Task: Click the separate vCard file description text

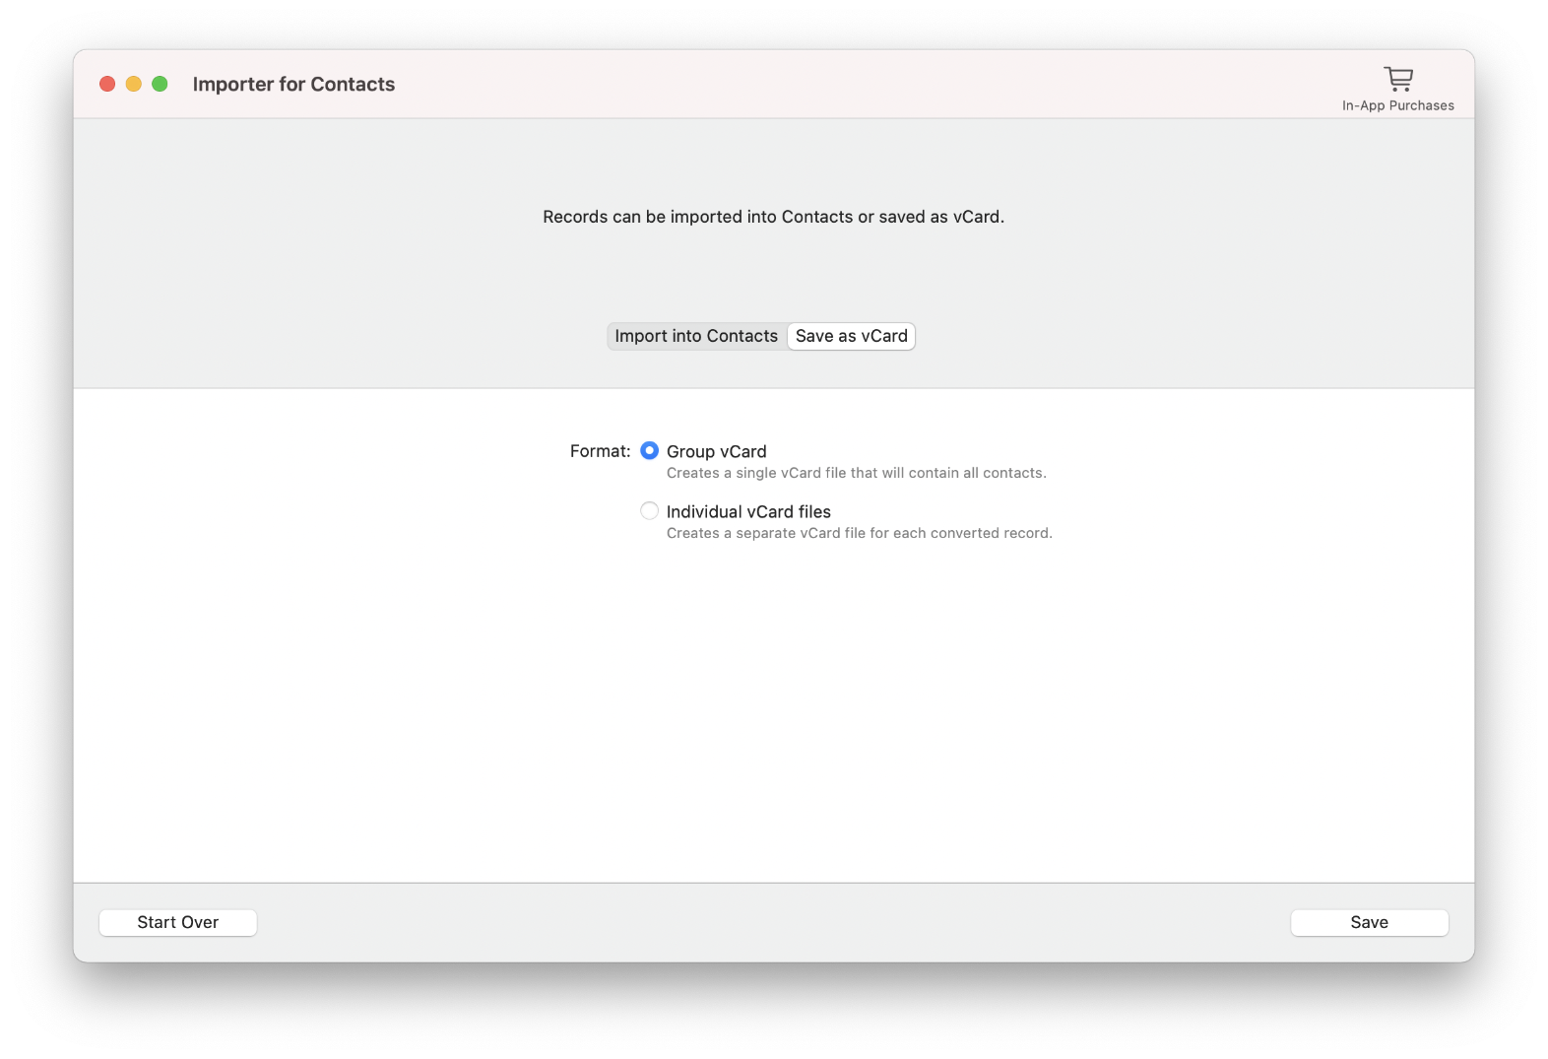Action: pyautogui.click(x=859, y=533)
